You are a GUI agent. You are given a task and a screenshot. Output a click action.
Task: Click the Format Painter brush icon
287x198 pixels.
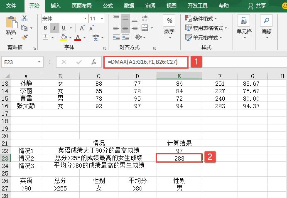pos(25,37)
